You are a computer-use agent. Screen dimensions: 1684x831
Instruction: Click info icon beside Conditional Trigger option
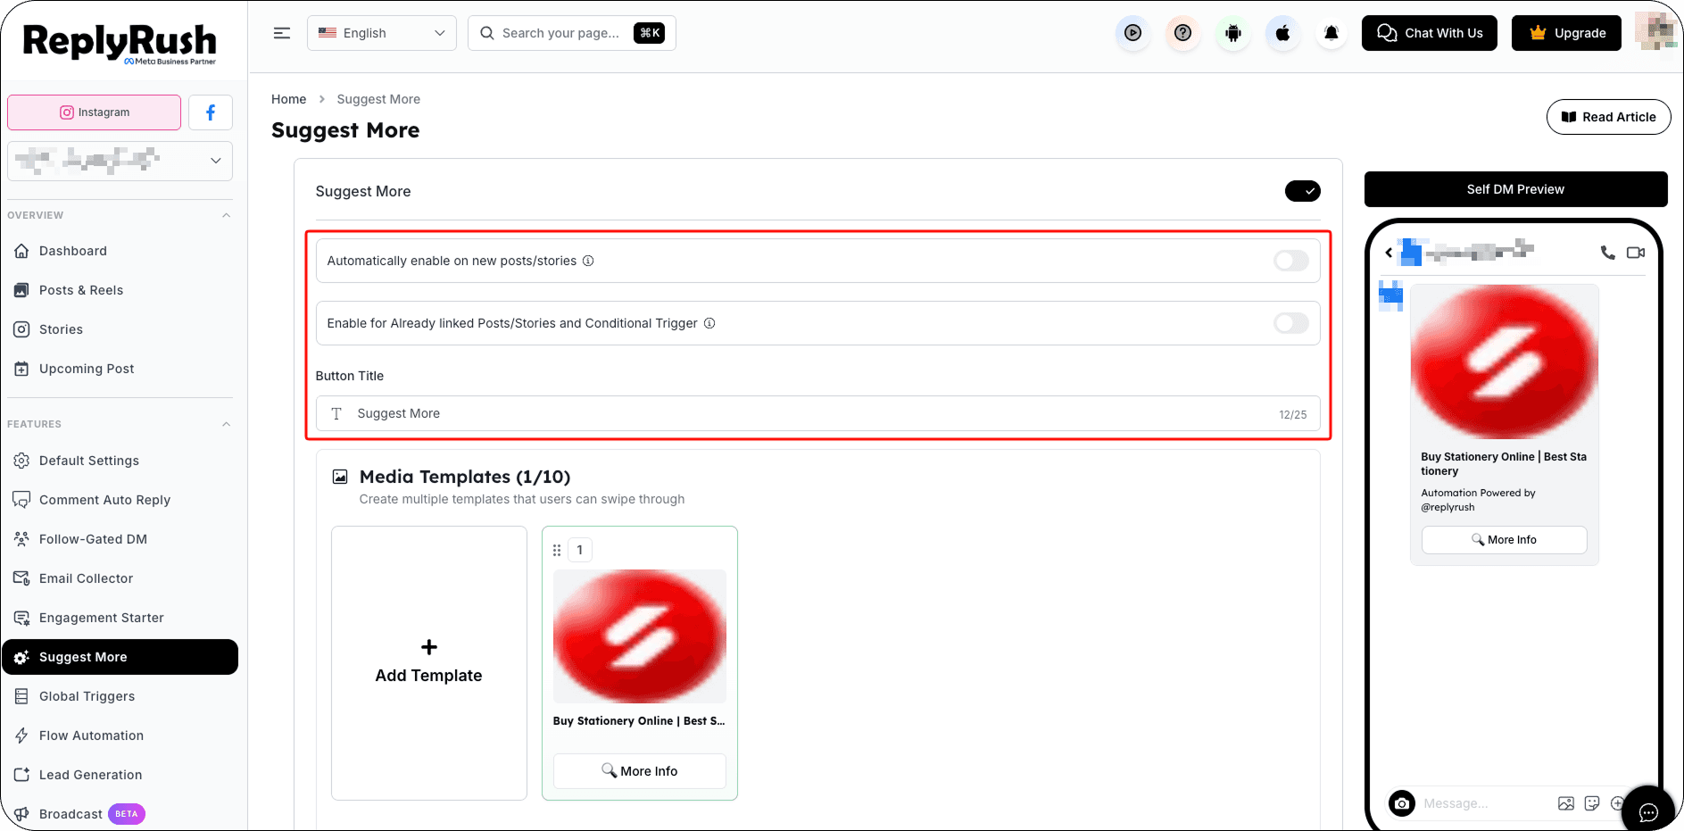(709, 323)
